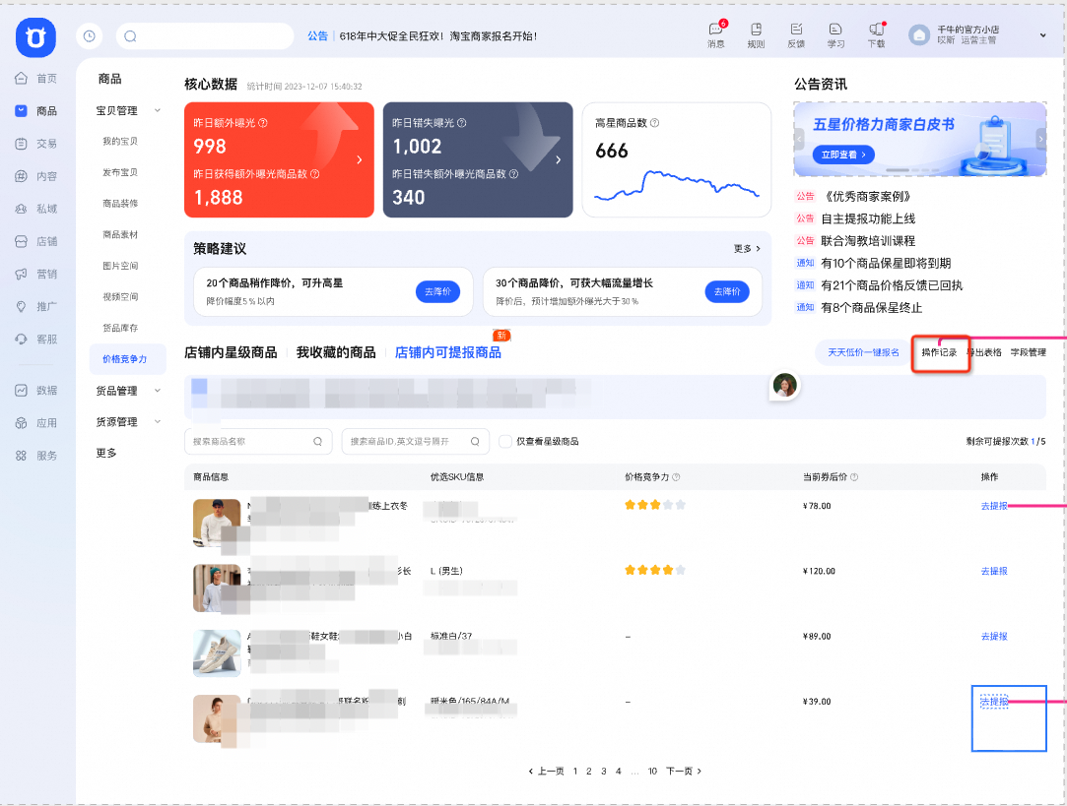Click search icon in 搜索商品ID field
Screen dimensions: 1067x806
(x=475, y=441)
